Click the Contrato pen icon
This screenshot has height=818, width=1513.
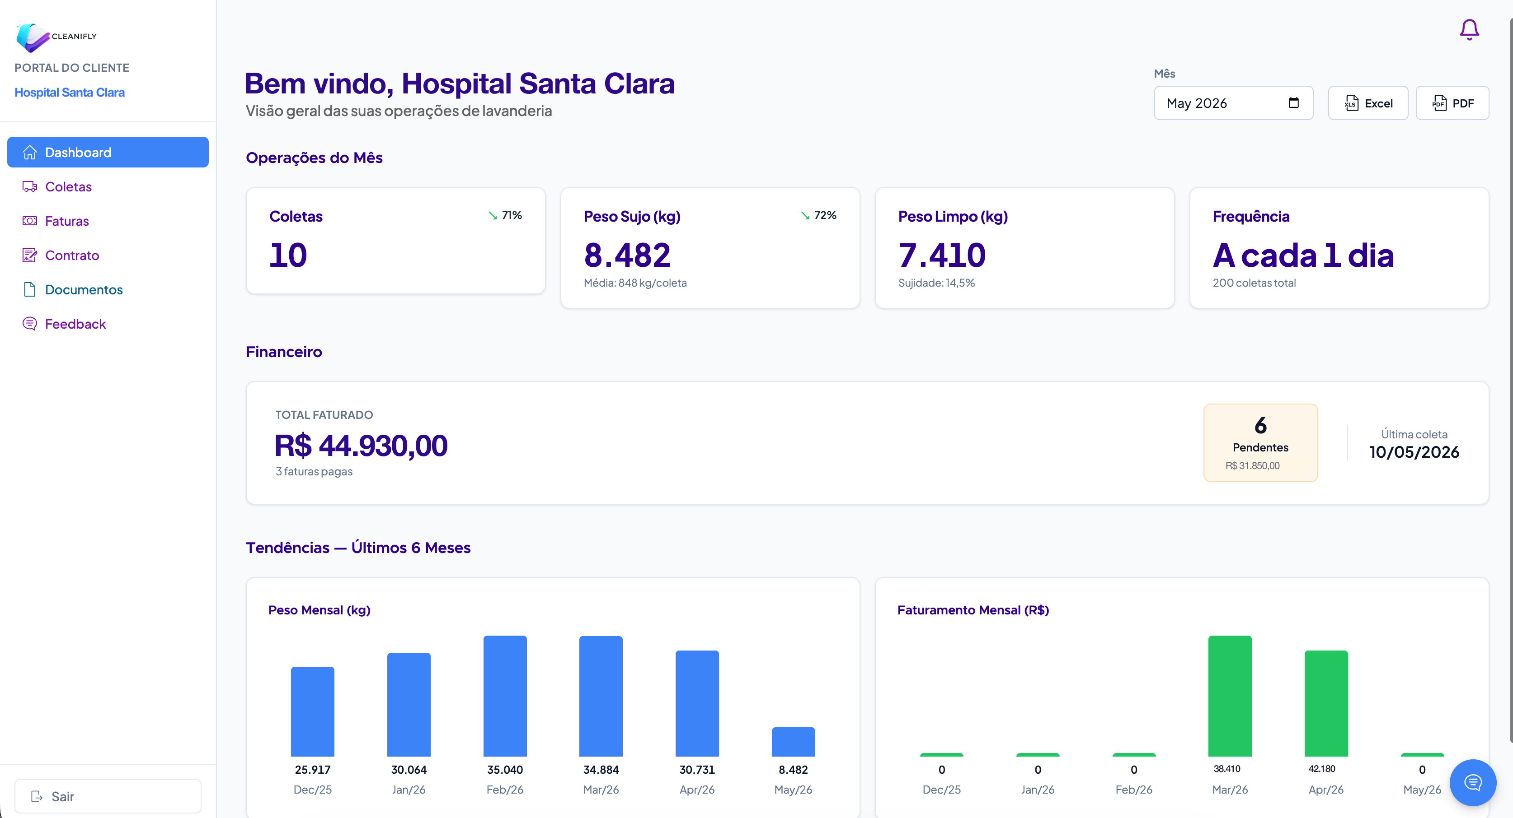pyautogui.click(x=30, y=255)
